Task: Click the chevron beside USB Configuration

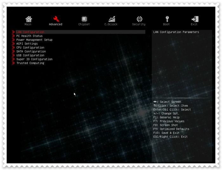Action: tap(13, 56)
